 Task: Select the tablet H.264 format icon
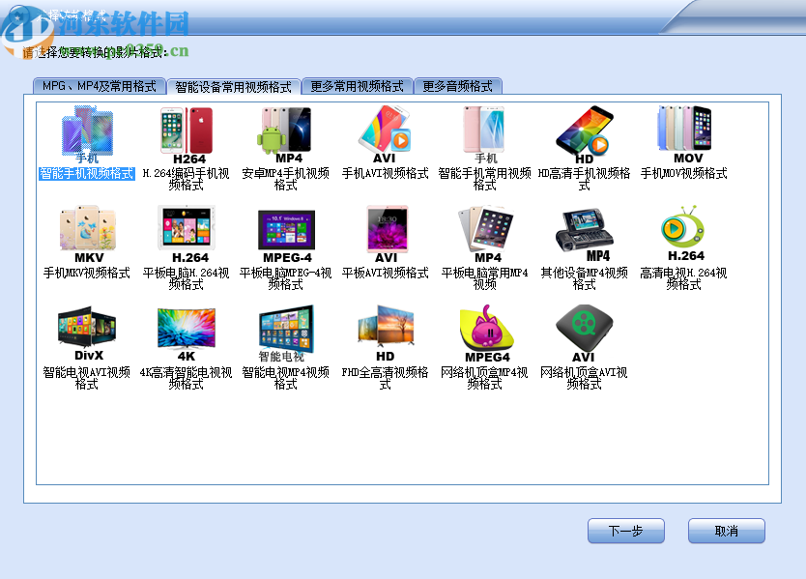[187, 234]
